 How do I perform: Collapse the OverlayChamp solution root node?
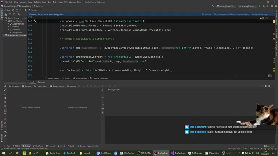click(4, 18)
